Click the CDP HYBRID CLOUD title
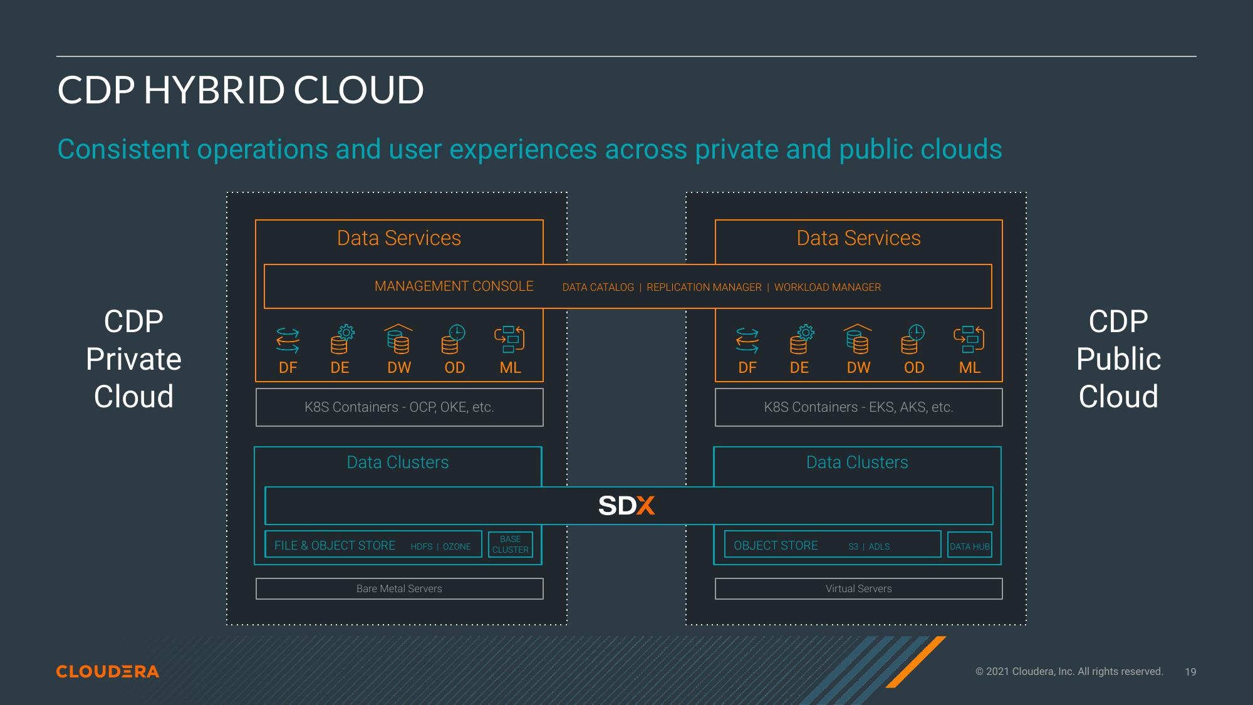The image size is (1253, 705). point(241,90)
